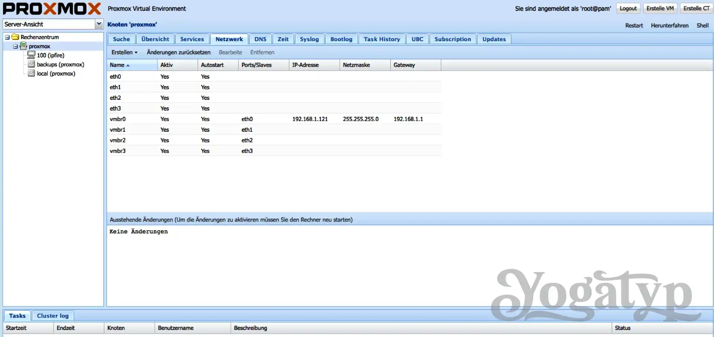Select the vmbr1 bridge row
Viewport: 714px width, 337px height.
(x=274, y=130)
